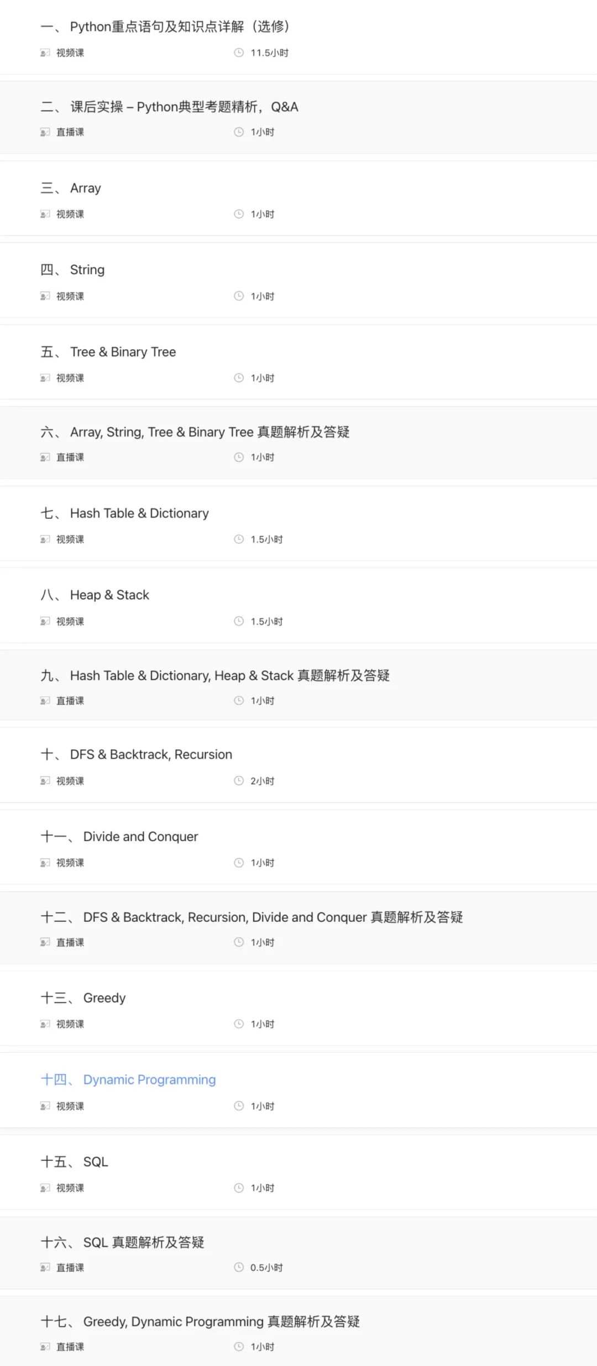This screenshot has height=1366, width=597.
Task: Click the live course icon under SQL 真题解析及答疑
Action: tap(45, 1267)
